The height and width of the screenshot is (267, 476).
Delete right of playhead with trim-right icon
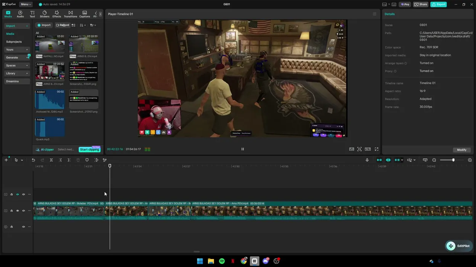pos(69,160)
